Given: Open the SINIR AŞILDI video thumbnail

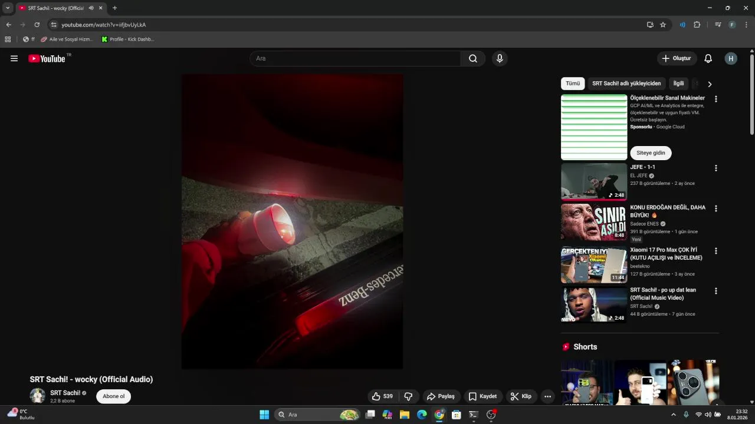Looking at the screenshot, I should [x=594, y=222].
